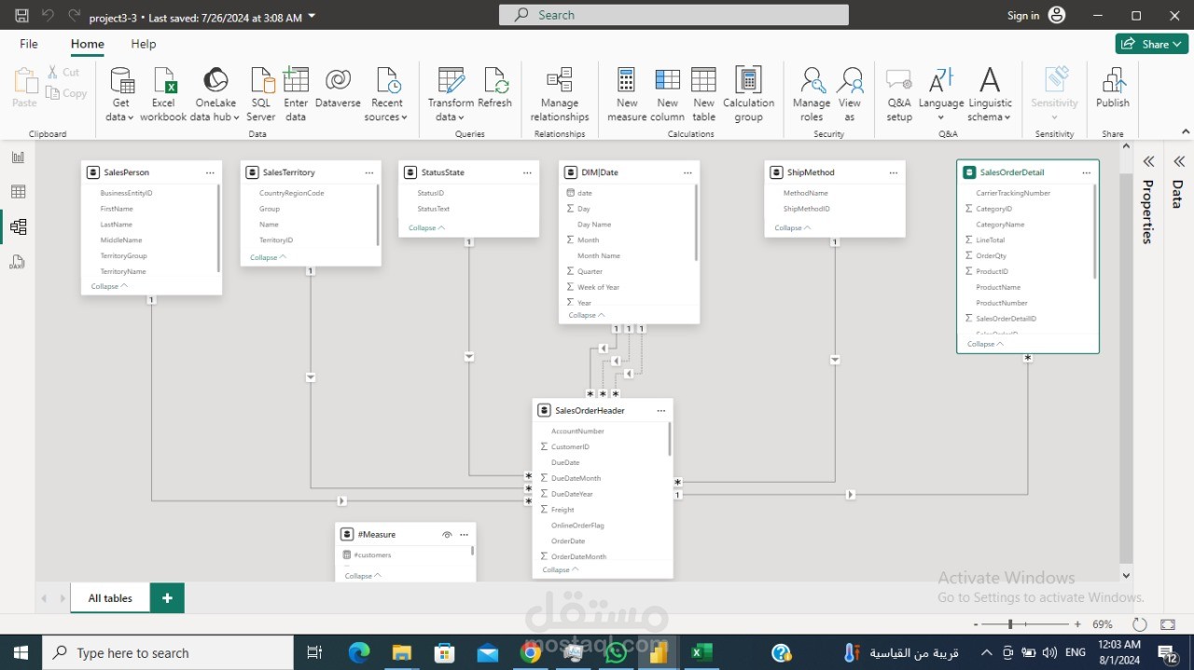
Task: Select the All tables tab
Action: click(110, 598)
